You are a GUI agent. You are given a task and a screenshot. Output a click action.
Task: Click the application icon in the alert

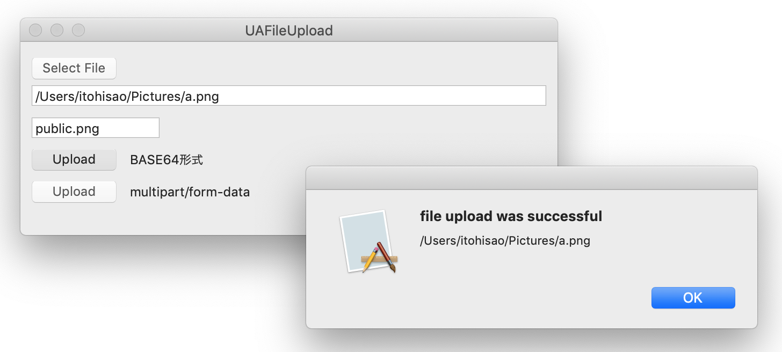pos(368,241)
